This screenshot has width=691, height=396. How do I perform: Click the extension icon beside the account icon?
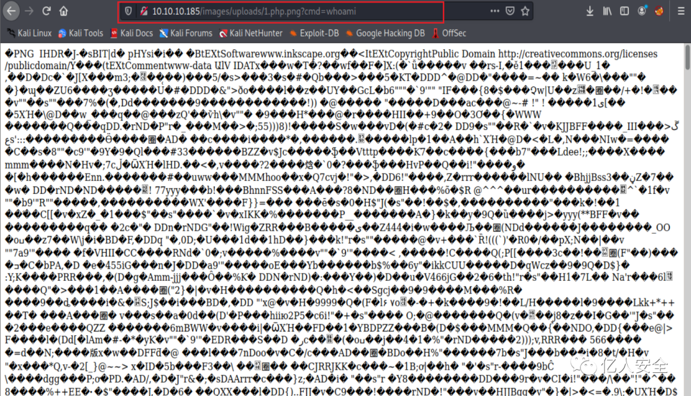(x=659, y=11)
